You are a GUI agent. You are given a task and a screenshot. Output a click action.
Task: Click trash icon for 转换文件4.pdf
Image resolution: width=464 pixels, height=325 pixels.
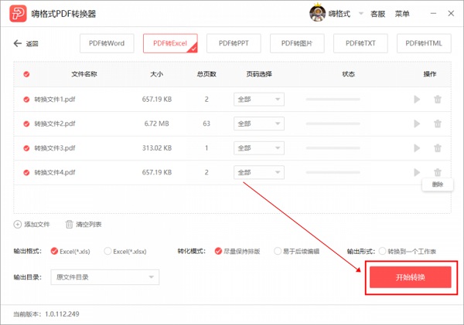click(x=438, y=173)
